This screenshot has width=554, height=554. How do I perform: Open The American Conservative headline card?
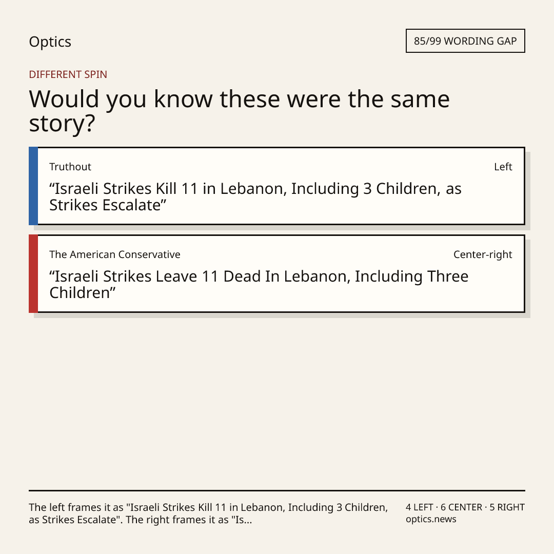[x=277, y=273]
